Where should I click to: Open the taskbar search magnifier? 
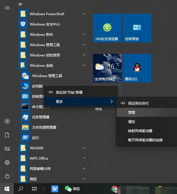(x=21, y=189)
